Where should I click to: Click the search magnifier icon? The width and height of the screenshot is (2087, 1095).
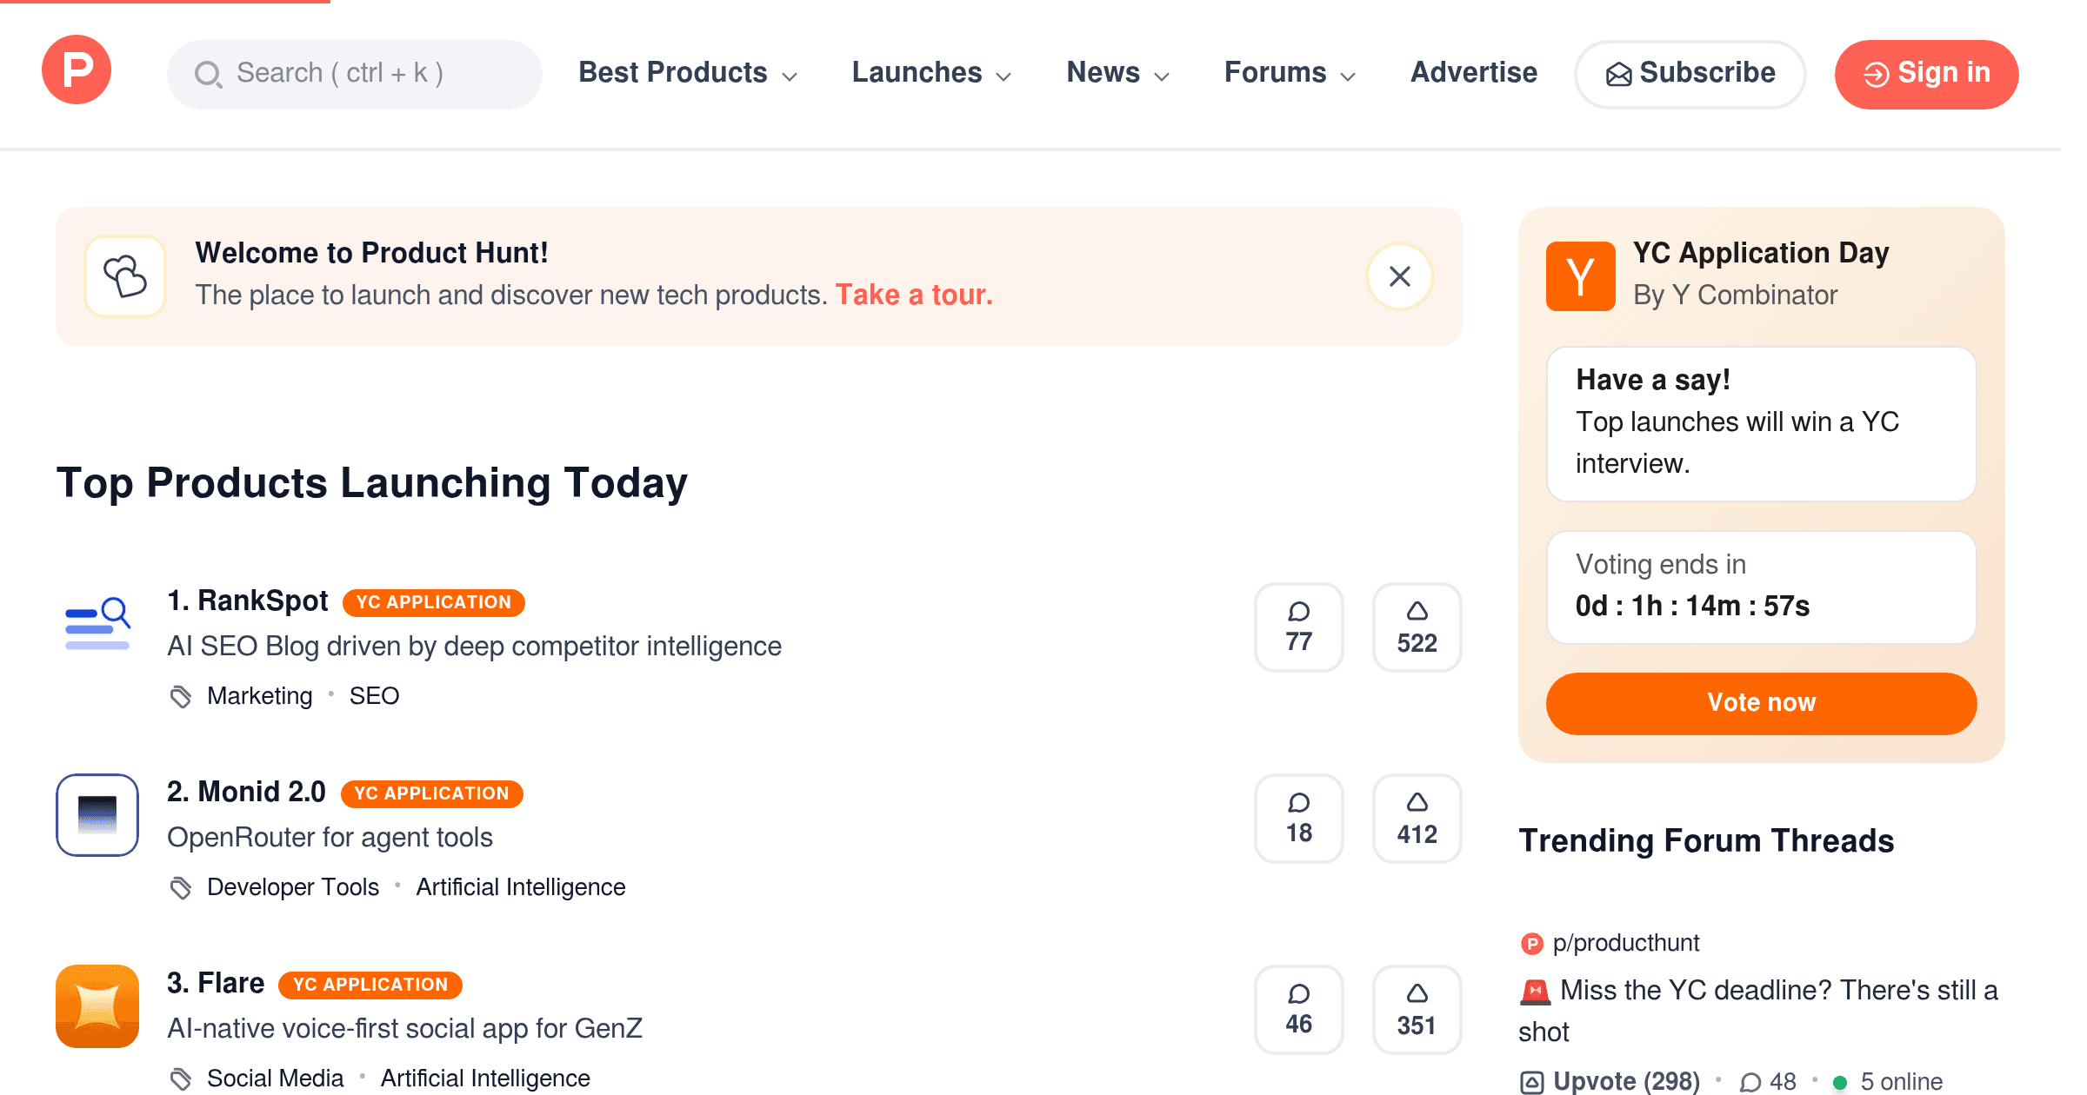pos(208,74)
